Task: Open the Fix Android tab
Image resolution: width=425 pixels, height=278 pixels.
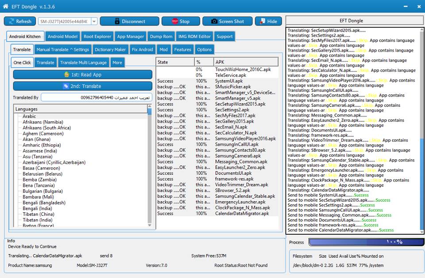Action: [142, 50]
